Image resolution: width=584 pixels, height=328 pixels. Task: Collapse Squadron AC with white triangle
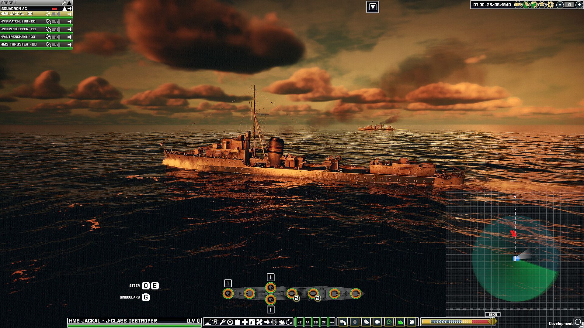64,9
